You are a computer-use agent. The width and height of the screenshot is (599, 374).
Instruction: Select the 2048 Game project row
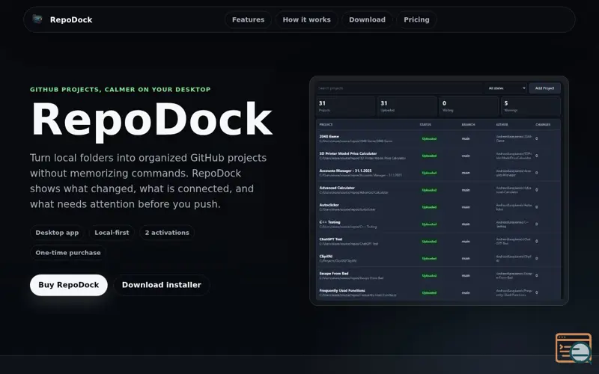(x=438, y=138)
